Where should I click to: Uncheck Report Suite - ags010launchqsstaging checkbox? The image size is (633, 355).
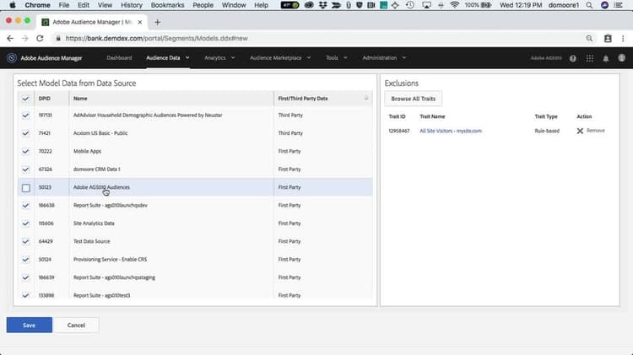coord(25,277)
